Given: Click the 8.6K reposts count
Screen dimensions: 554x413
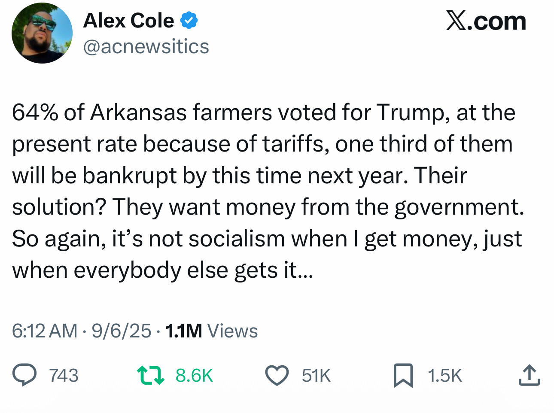Looking at the screenshot, I should coord(194,376).
